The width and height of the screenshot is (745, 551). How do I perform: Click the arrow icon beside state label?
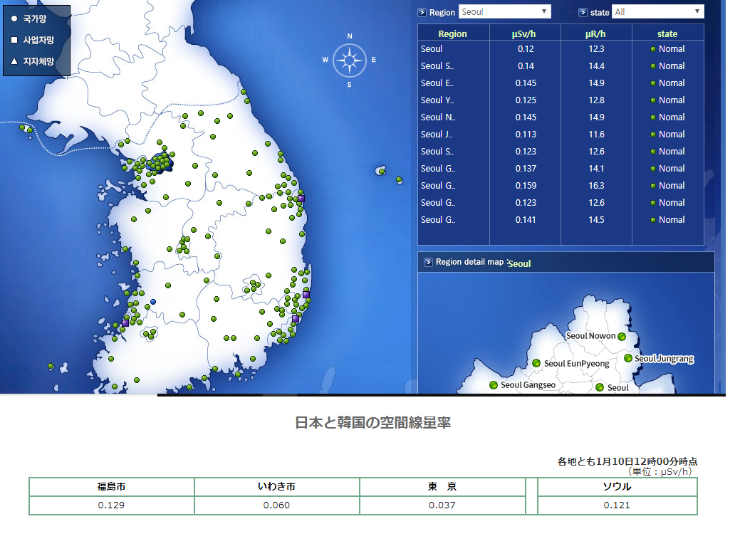[583, 12]
